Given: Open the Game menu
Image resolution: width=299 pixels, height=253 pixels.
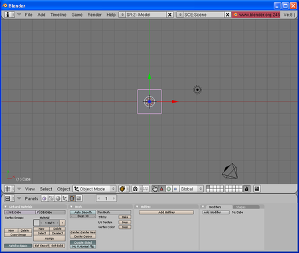Looking at the screenshot, I should [77, 15].
